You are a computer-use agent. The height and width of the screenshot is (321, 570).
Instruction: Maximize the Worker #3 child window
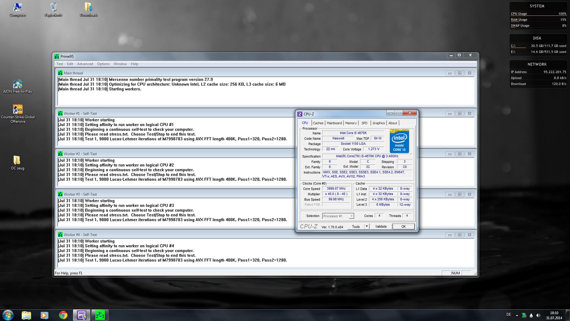(x=460, y=195)
